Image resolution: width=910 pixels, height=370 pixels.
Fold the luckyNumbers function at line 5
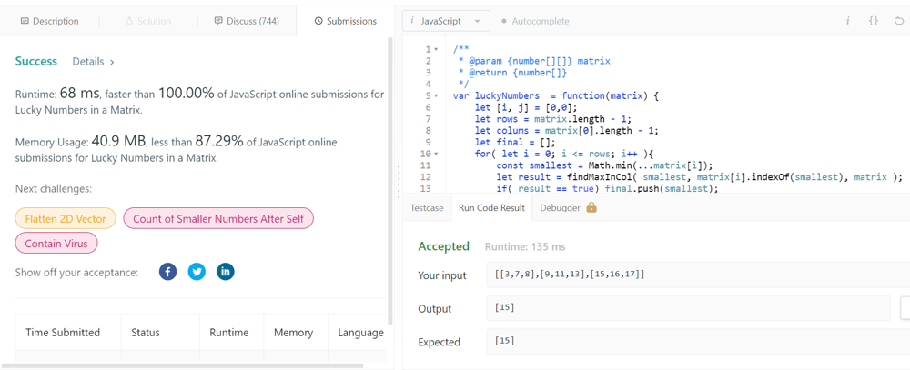point(437,95)
